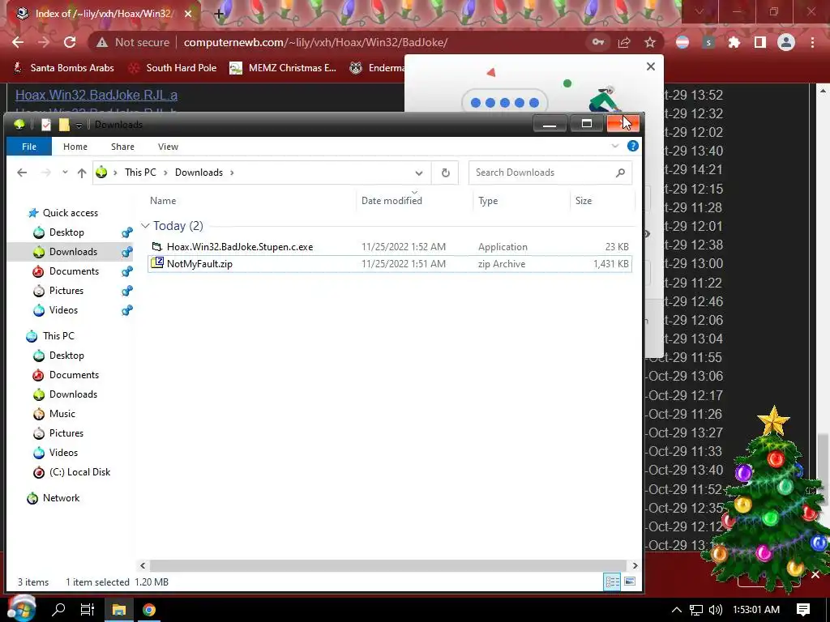Open a new Chrome tab

219,14
